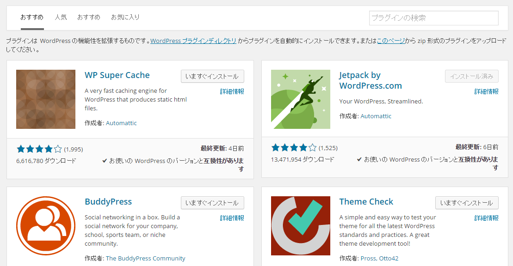
Task: Visit The BuddyPress Community author link
Action: [x=145, y=259]
